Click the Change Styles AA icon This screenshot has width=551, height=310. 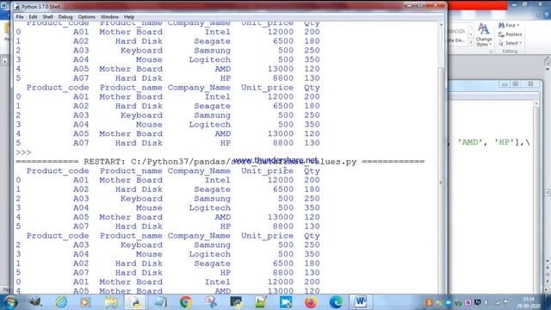tap(484, 28)
